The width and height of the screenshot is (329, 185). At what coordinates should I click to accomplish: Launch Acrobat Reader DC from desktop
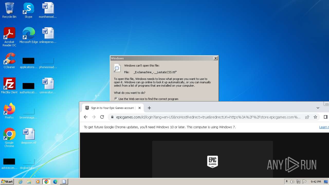pyautogui.click(x=9, y=37)
